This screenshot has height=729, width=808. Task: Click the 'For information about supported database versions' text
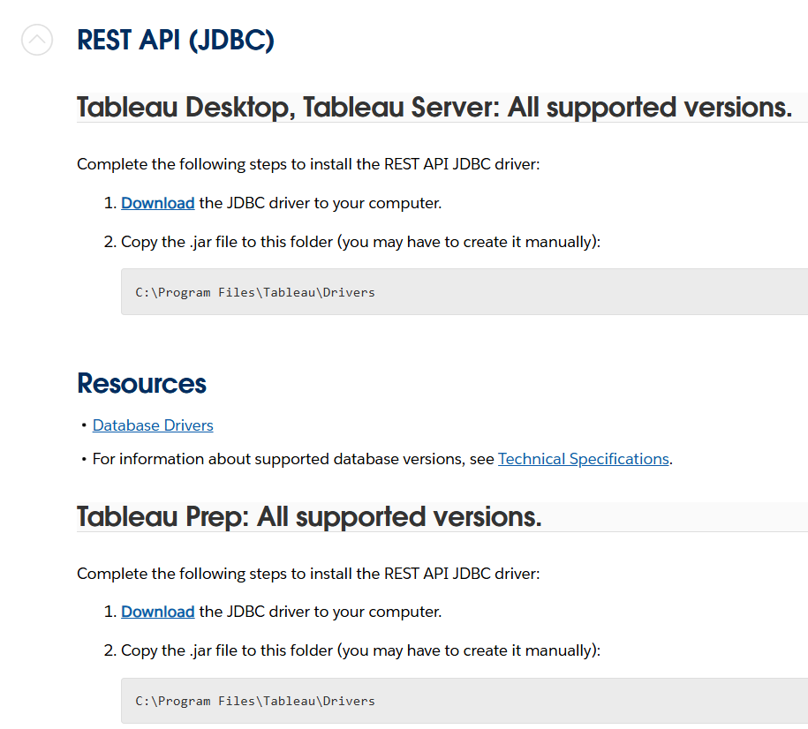click(291, 459)
